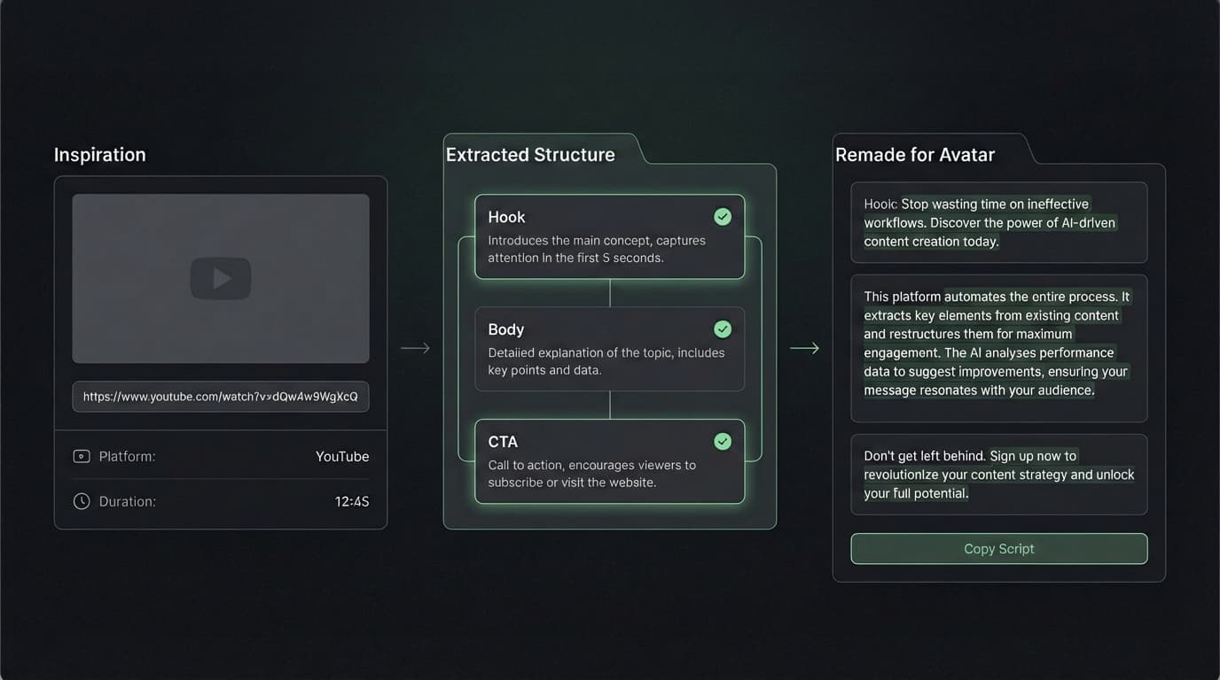This screenshot has width=1220, height=680.
Task: Select the CTA structure card
Action: (609, 461)
